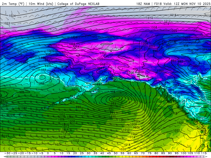Click the 60 tick on the temperature scale
The height and width of the screenshot is (158, 211).
click(129, 153)
